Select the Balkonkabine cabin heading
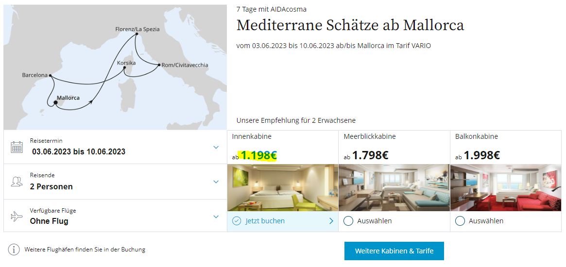This screenshot has width=566, height=267. pyautogui.click(x=477, y=136)
